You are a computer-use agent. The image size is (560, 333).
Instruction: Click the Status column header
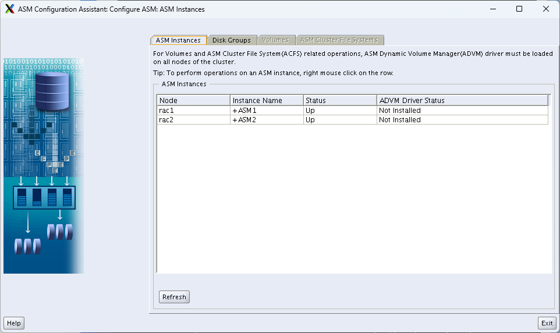(340, 100)
